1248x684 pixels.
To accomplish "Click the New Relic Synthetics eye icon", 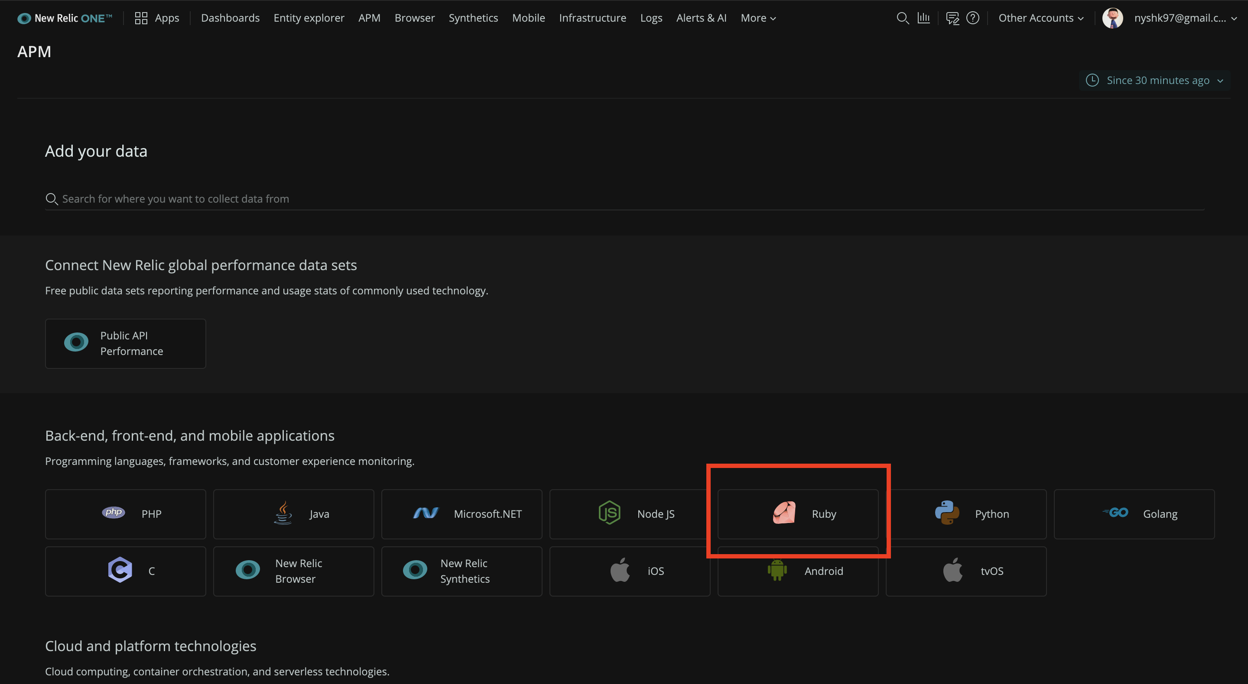I will click(x=415, y=570).
